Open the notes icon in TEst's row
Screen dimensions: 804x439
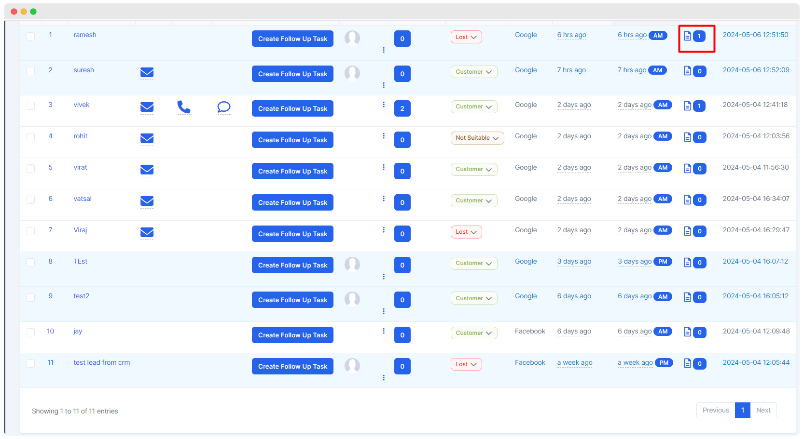[687, 262]
